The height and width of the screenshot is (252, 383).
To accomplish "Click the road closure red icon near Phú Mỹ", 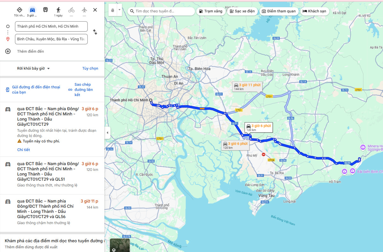I will pos(263,155).
